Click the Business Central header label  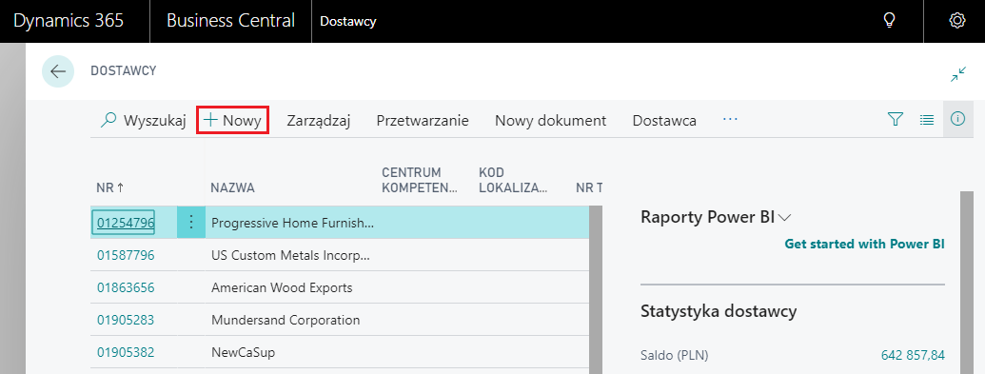point(230,21)
